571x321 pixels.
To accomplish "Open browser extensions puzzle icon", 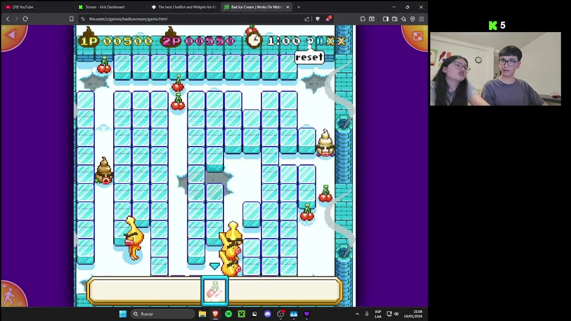I will coord(363,19).
